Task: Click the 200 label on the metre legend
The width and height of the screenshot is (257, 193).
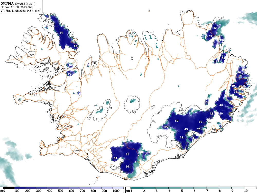Action: pos(28,191)
